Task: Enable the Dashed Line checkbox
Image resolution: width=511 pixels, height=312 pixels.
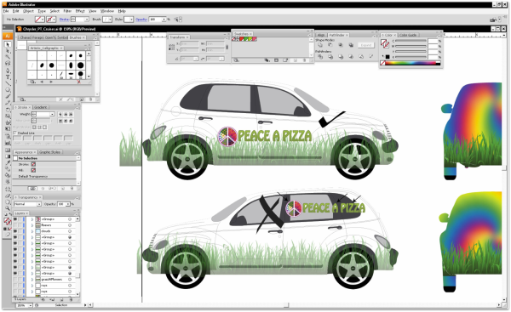Action: pos(15,133)
